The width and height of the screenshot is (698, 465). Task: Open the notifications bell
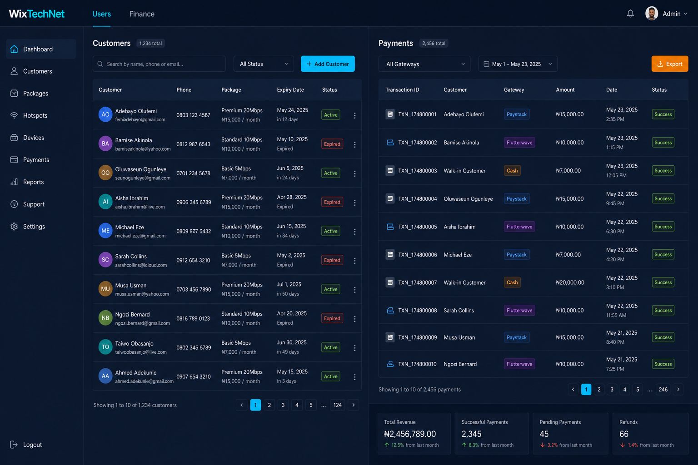tap(630, 14)
